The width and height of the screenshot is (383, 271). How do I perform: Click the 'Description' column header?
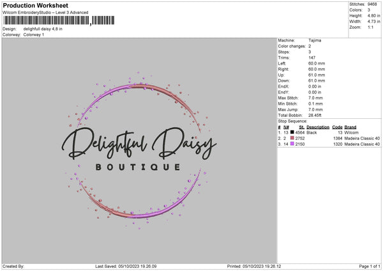(318, 127)
